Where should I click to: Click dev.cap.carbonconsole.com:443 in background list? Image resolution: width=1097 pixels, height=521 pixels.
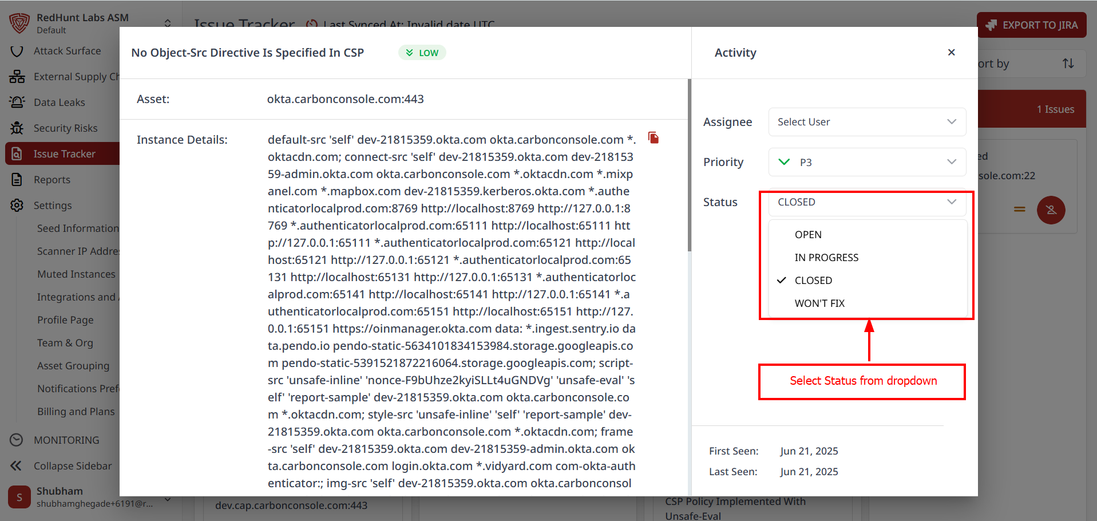pyautogui.click(x=291, y=506)
